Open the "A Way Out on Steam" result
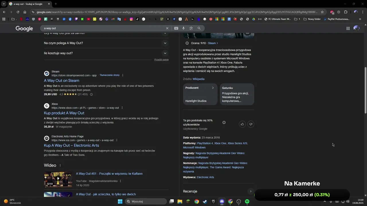Screen dimensions: 367x206 coord(61,81)
